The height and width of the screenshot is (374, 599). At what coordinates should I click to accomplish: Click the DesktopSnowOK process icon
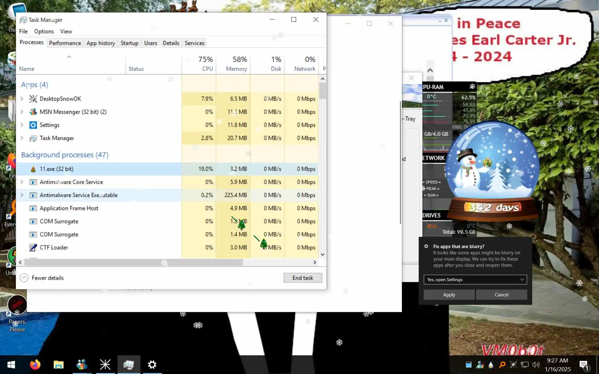coord(33,99)
